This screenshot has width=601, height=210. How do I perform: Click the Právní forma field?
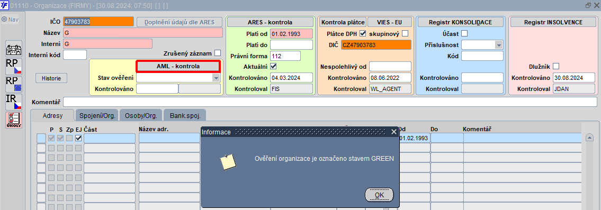coord(285,56)
